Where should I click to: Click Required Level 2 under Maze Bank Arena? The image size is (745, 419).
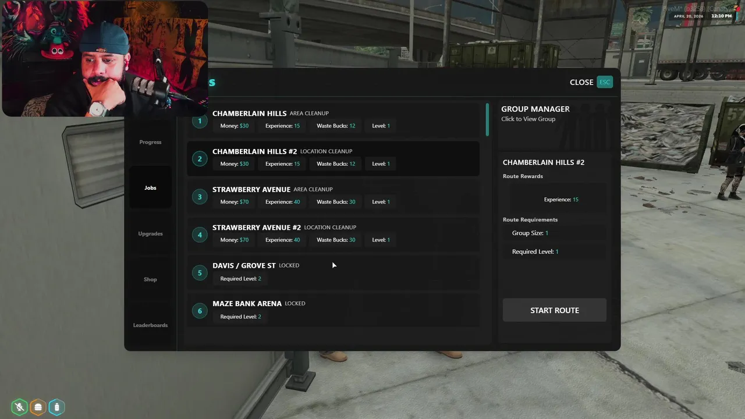[x=241, y=317]
